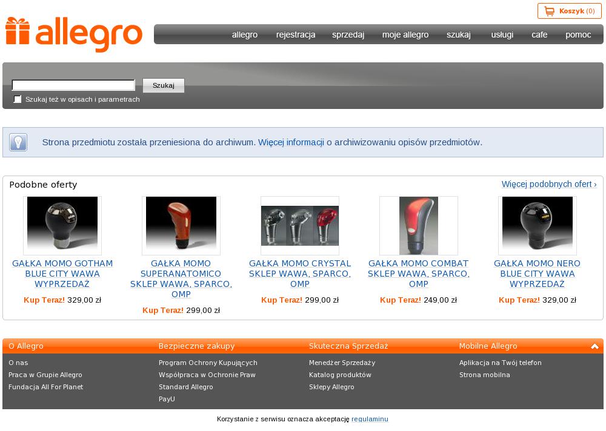Open the Gotham gear knob thumbnail

pyautogui.click(x=62, y=226)
